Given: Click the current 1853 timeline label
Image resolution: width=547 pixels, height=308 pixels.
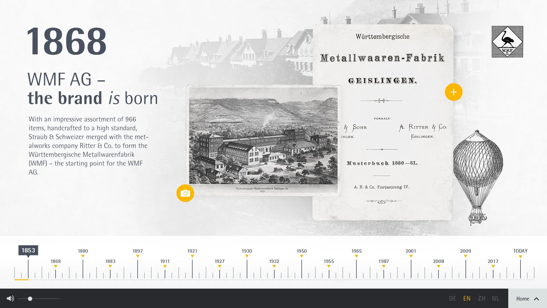Looking at the screenshot, I should coord(28,250).
